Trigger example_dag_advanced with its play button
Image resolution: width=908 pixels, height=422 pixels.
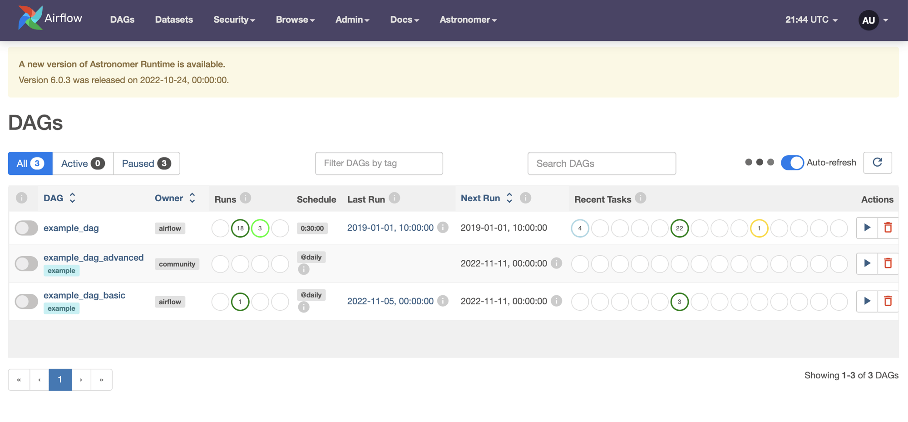867,263
